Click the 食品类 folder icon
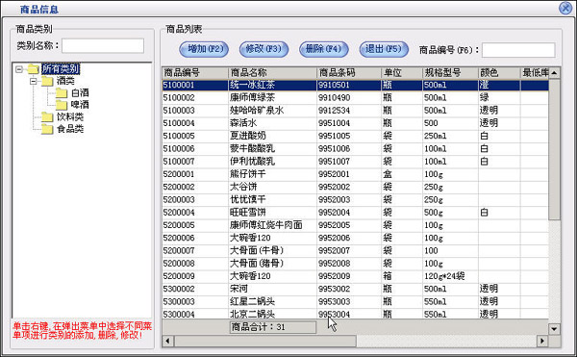The image size is (577, 357). (x=47, y=129)
